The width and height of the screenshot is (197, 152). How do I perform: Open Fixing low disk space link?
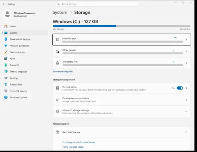coord(73,147)
